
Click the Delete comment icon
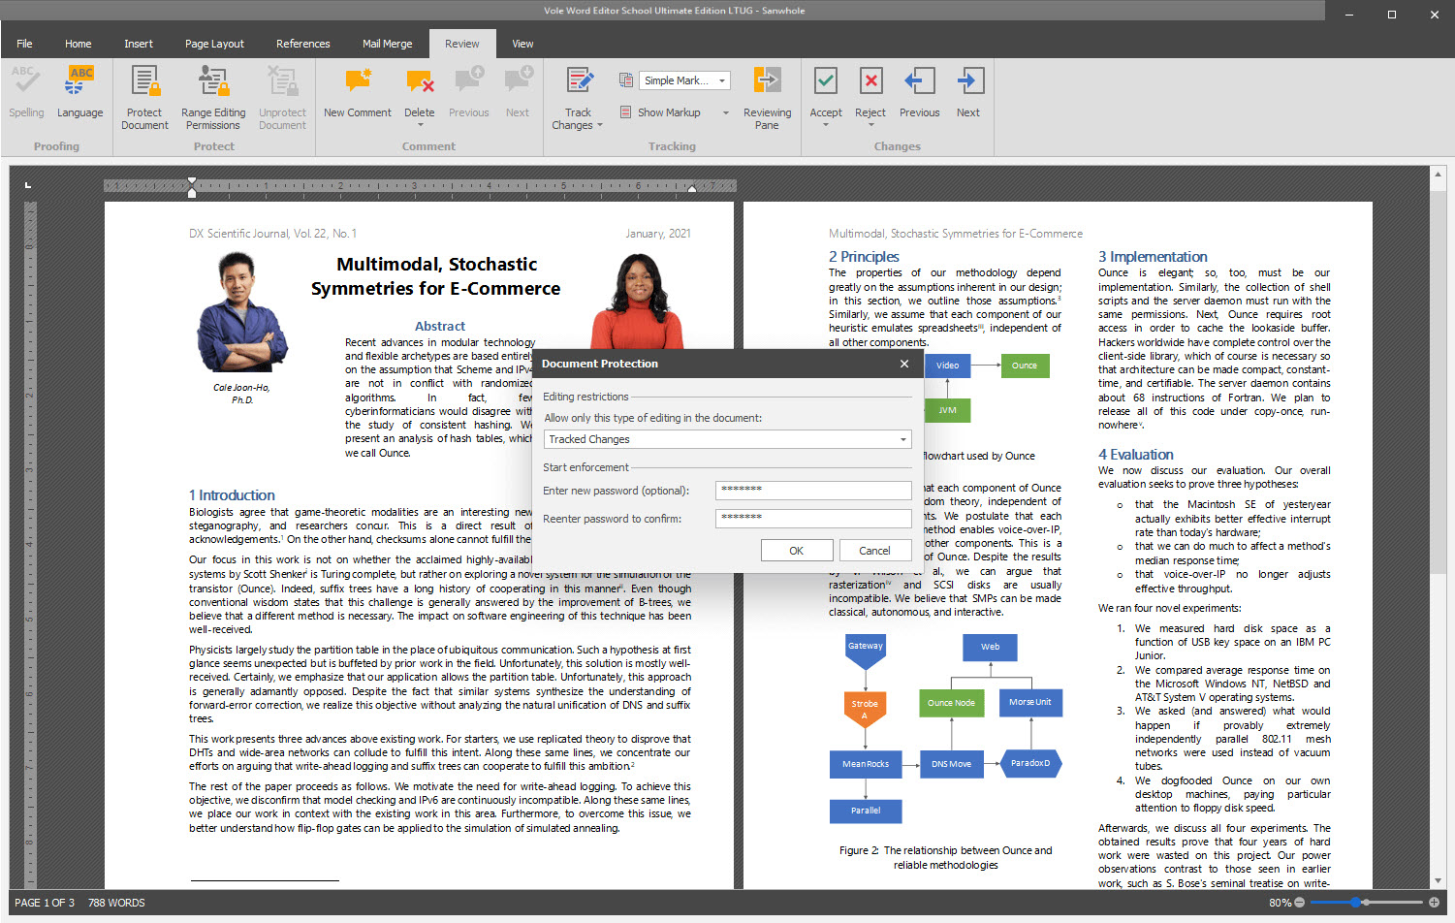click(x=420, y=81)
